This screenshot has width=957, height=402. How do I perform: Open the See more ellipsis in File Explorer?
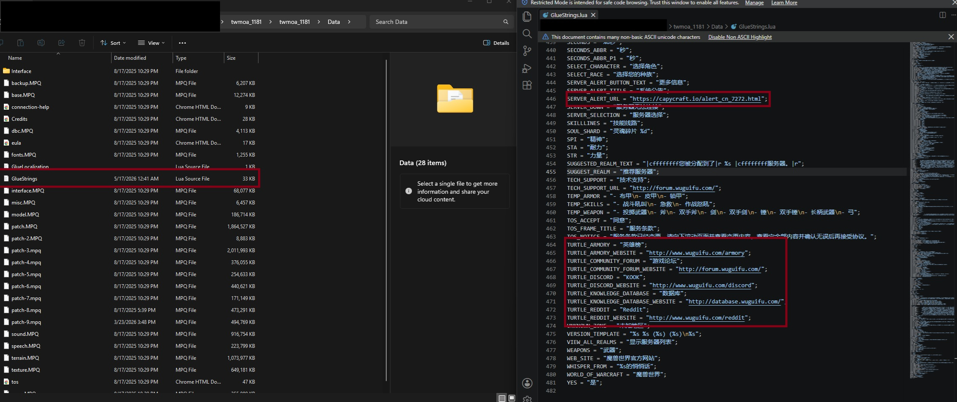(182, 43)
